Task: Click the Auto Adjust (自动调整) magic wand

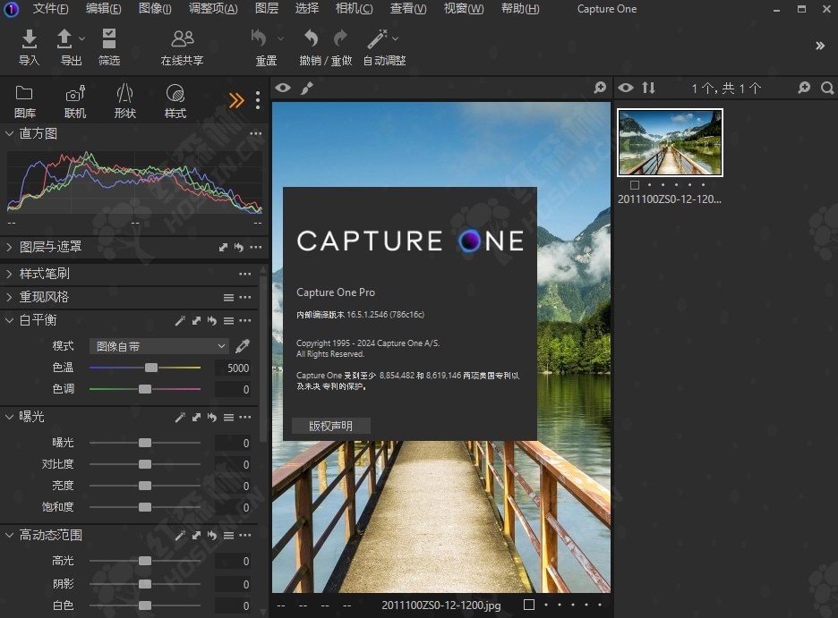Action: tap(377, 39)
